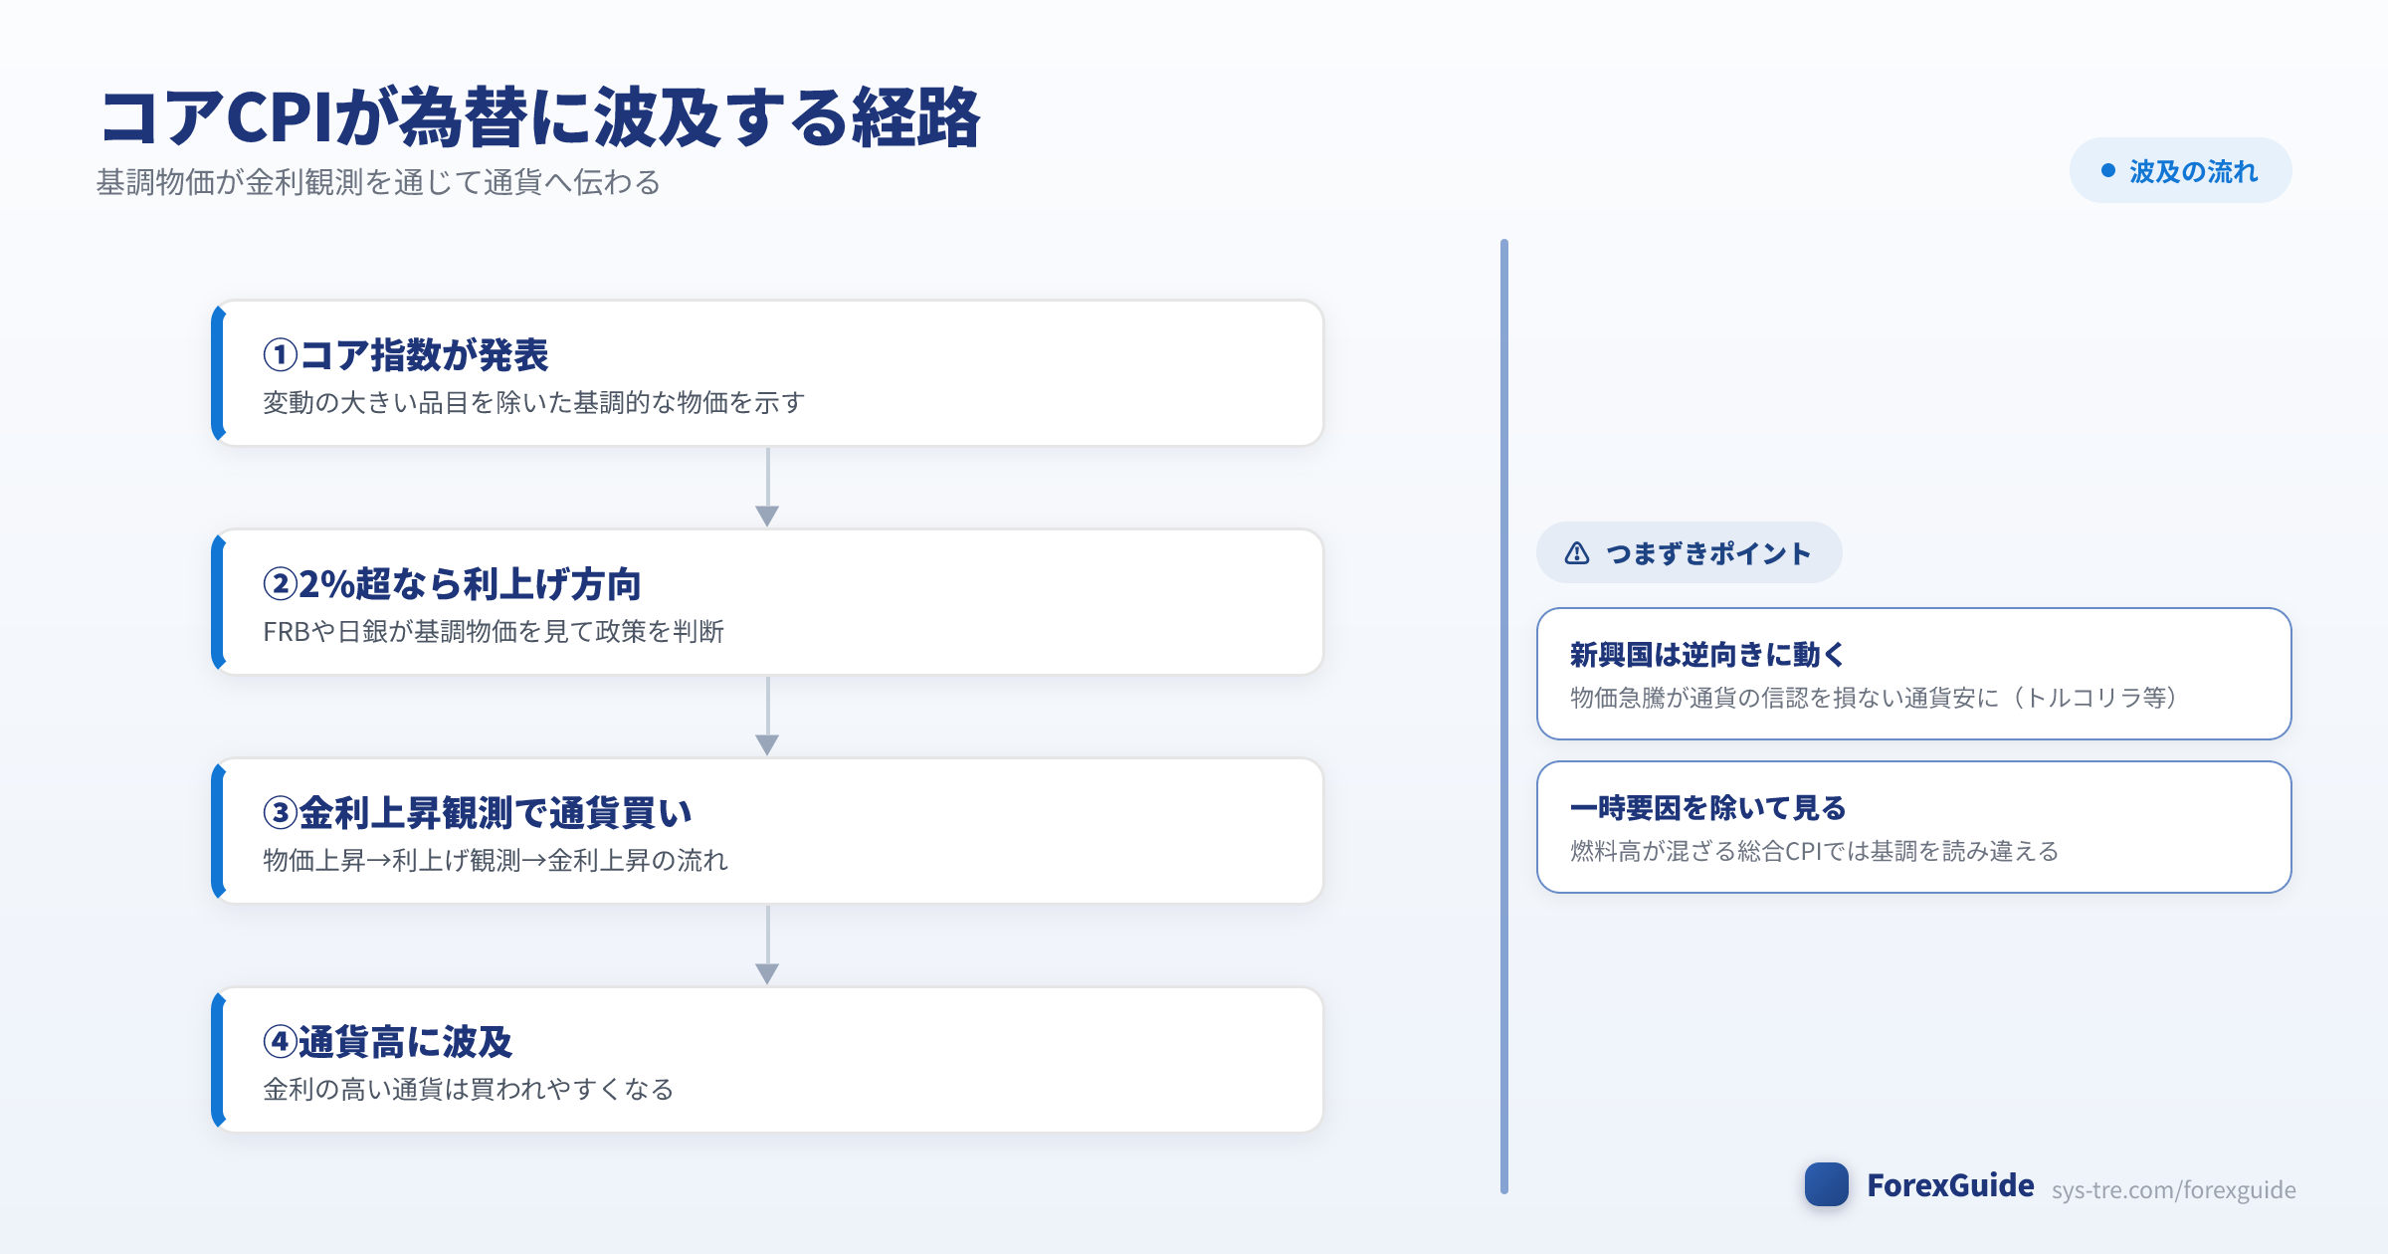Select step card ①コア指数が発表
The image size is (2388, 1254).
point(767,373)
